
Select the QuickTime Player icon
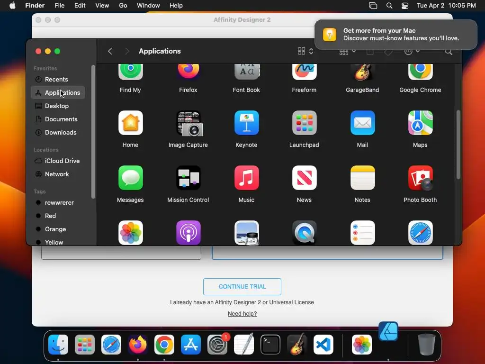click(x=305, y=232)
